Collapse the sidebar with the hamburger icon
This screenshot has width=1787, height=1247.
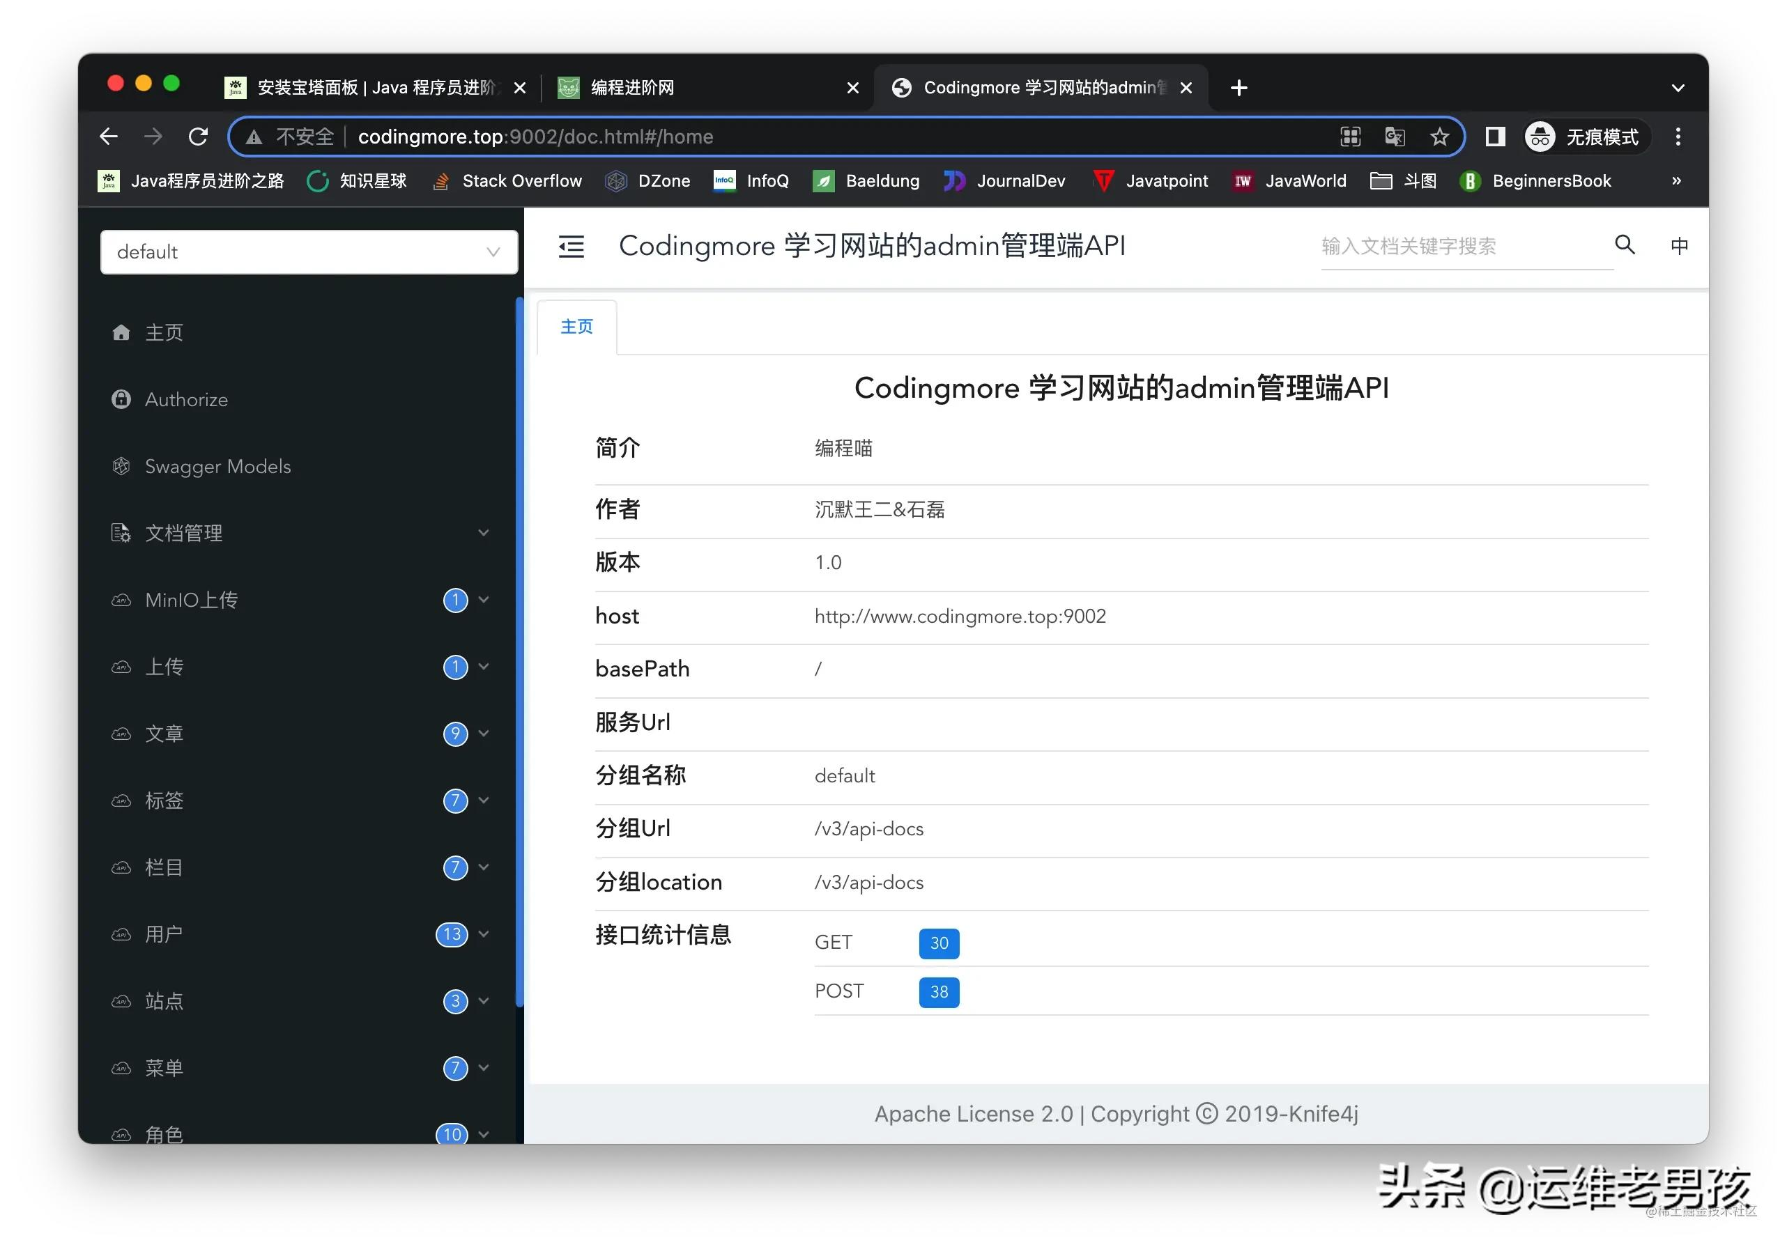[x=571, y=247]
